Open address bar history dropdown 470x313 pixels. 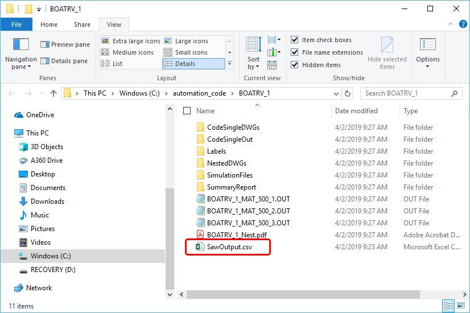[335, 93]
